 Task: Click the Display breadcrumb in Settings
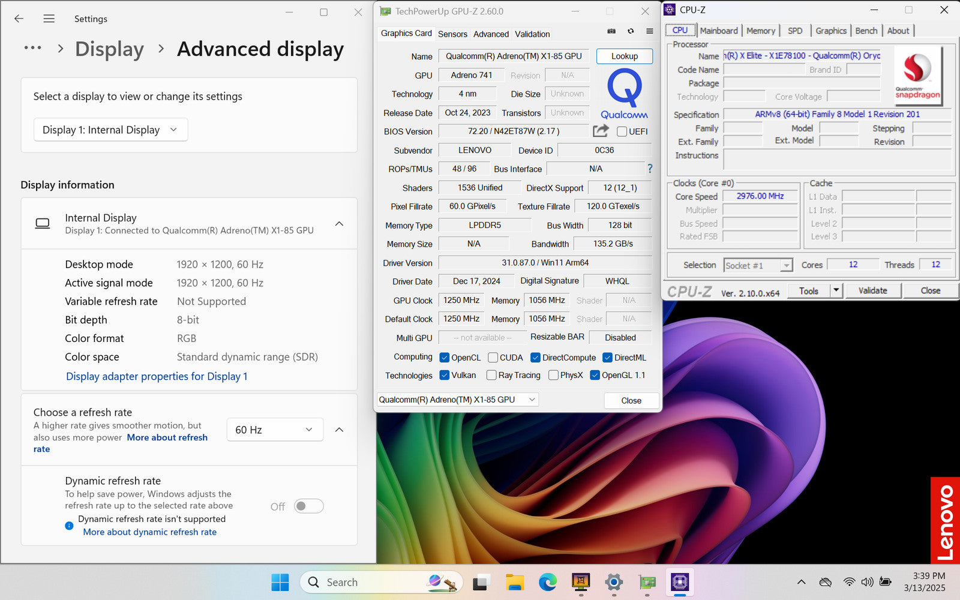(109, 49)
